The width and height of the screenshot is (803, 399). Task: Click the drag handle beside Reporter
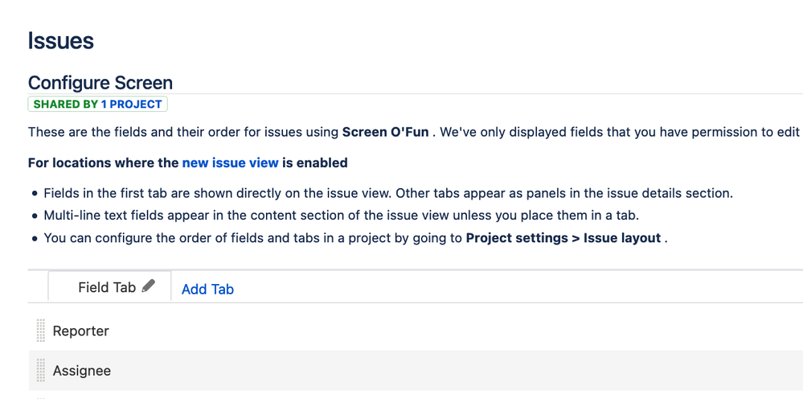pyautogui.click(x=41, y=331)
